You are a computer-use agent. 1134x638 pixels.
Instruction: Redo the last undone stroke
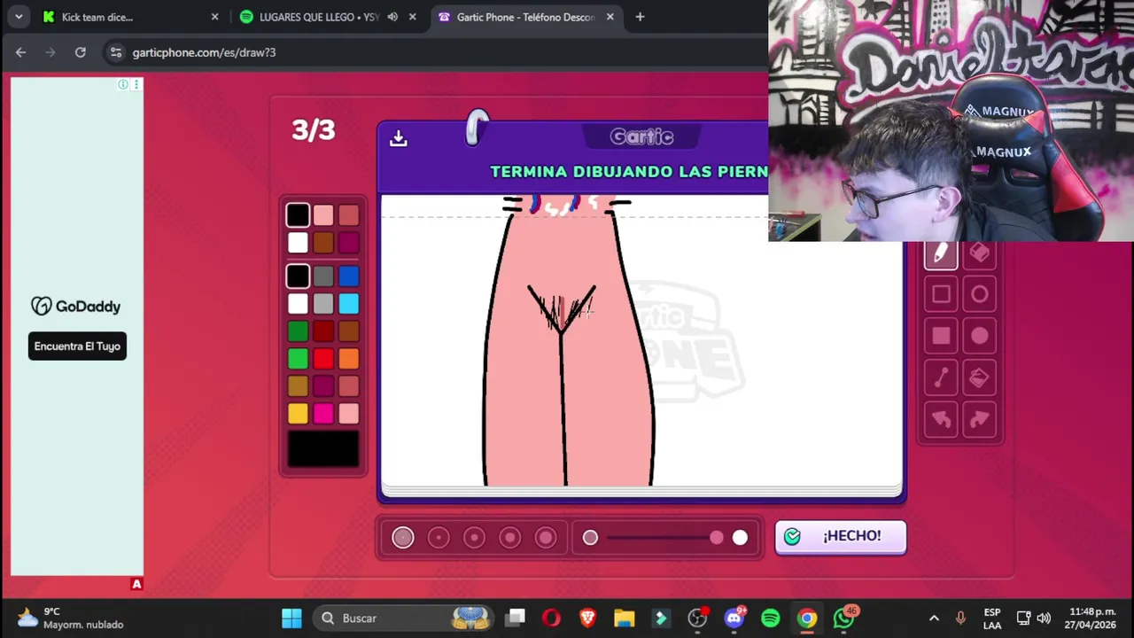(x=979, y=420)
